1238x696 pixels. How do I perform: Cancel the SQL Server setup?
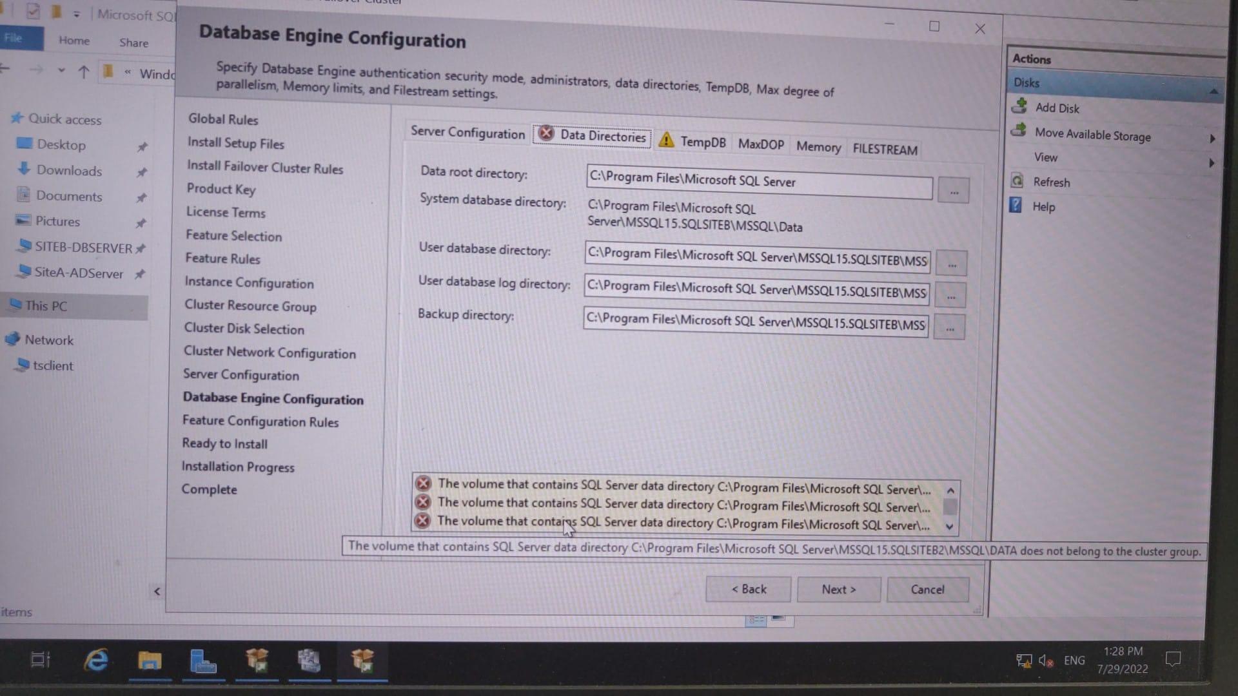(x=927, y=590)
